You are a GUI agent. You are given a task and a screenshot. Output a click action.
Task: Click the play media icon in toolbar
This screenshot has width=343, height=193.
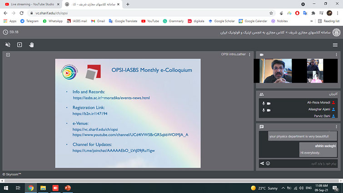click(x=20, y=45)
